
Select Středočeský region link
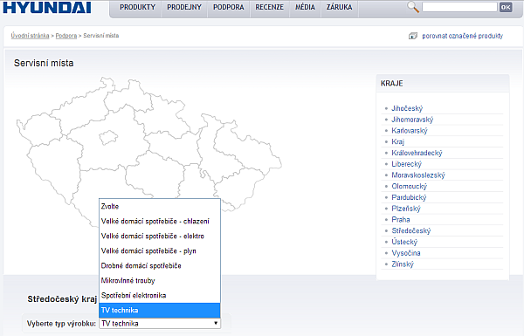[x=411, y=230]
